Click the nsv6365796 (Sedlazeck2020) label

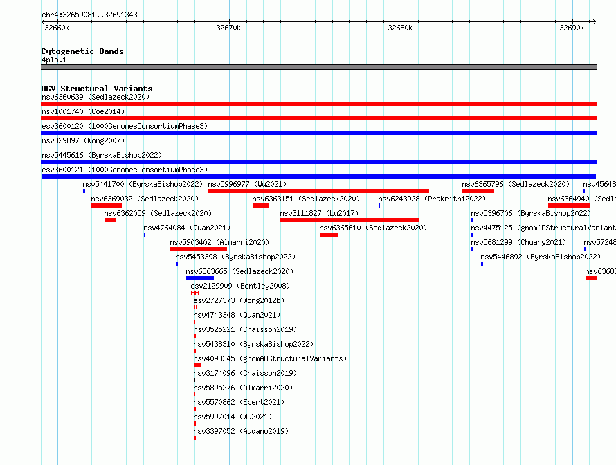tap(516, 184)
